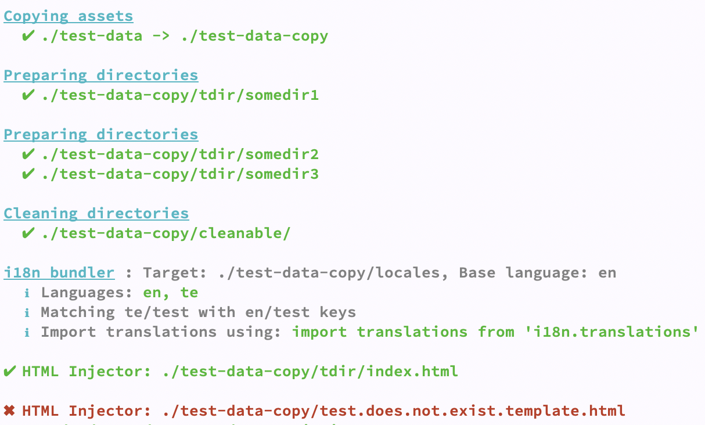Click the checkmark beside the somedir3 path
705x425 pixels.
pyautogui.click(x=28, y=174)
